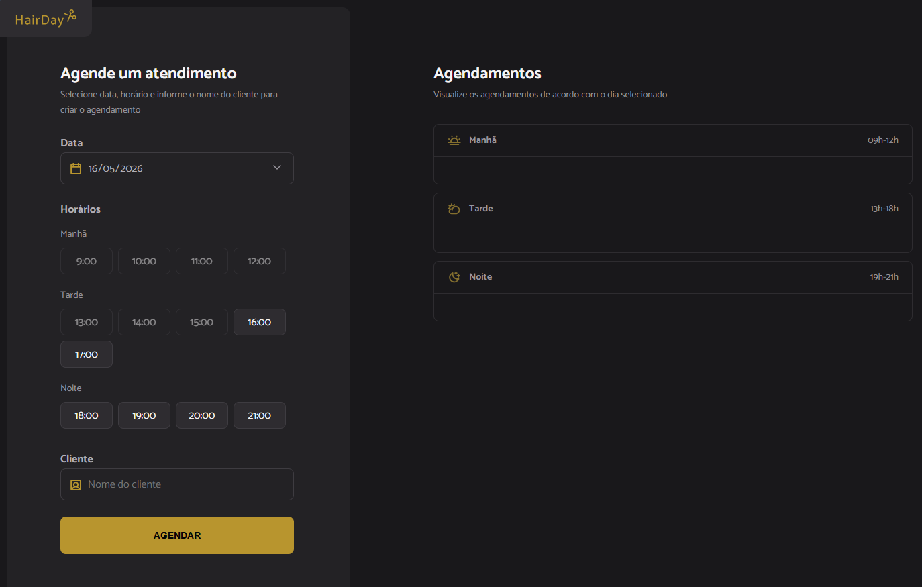922x587 pixels.
Task: Click the Noite moon icon
Action: point(454,277)
